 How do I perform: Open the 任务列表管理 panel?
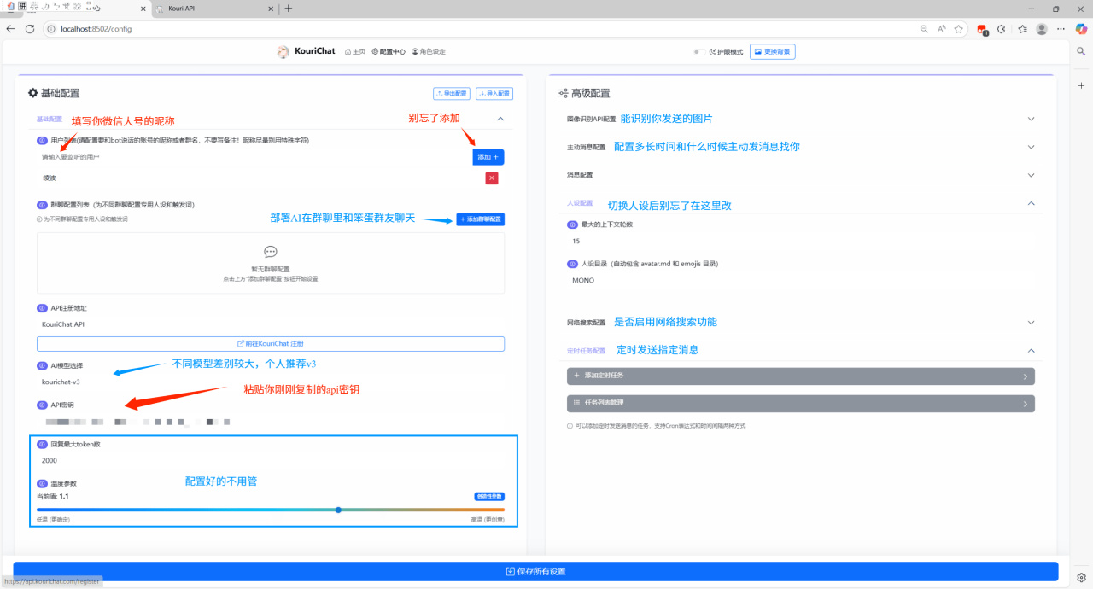[x=801, y=404]
